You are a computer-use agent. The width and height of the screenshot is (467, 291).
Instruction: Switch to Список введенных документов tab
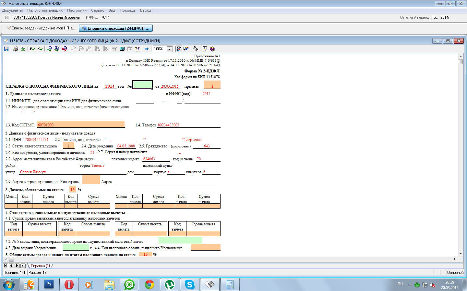(41, 28)
